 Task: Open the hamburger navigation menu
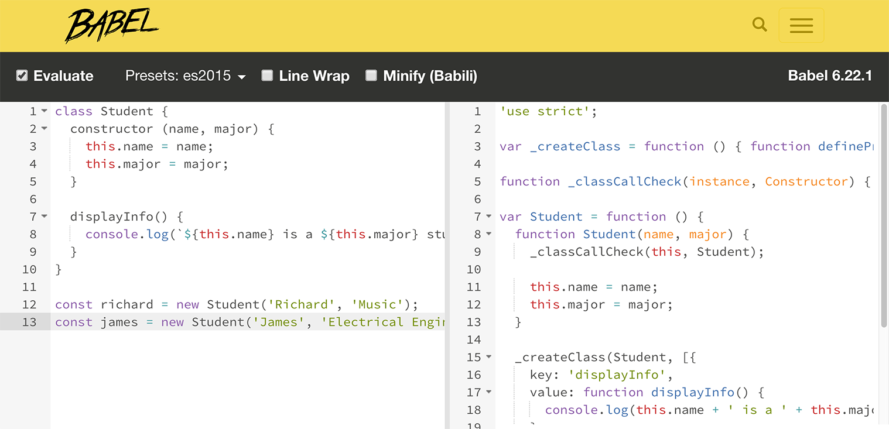click(801, 25)
